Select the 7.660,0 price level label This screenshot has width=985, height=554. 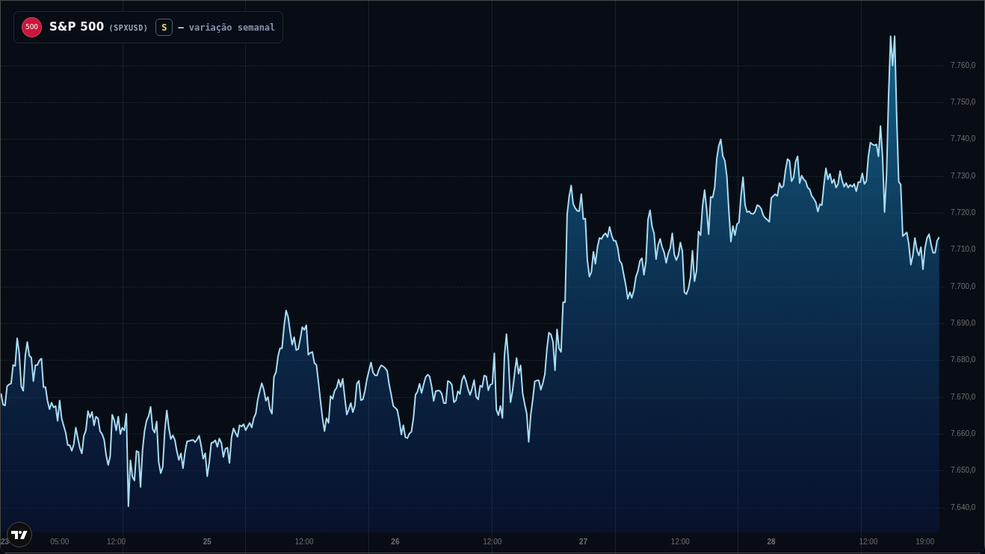click(963, 434)
